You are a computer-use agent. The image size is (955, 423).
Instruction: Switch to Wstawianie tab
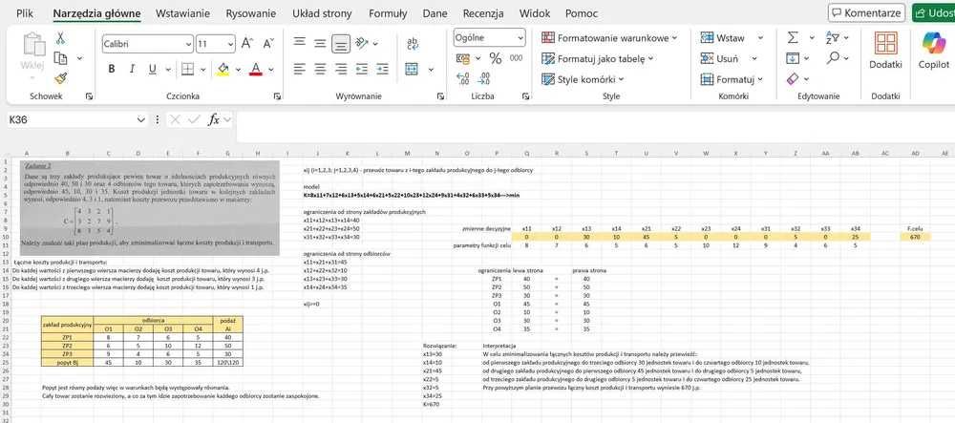(182, 12)
